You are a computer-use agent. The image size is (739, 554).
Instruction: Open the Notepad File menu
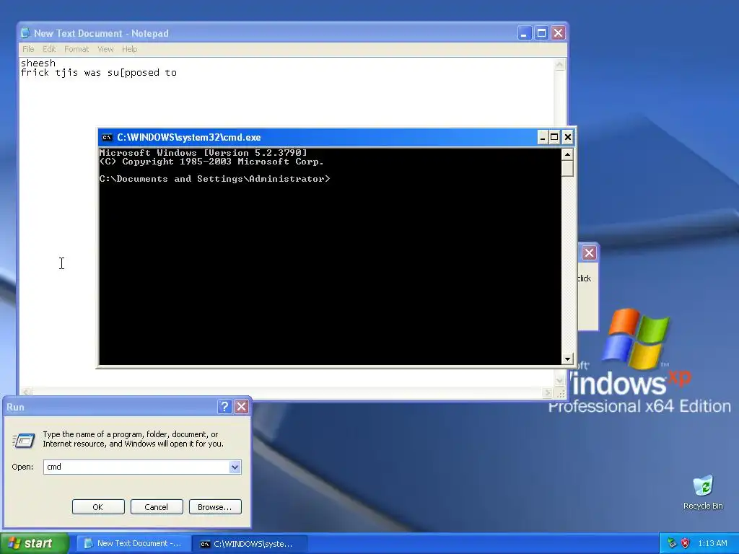[x=28, y=49]
